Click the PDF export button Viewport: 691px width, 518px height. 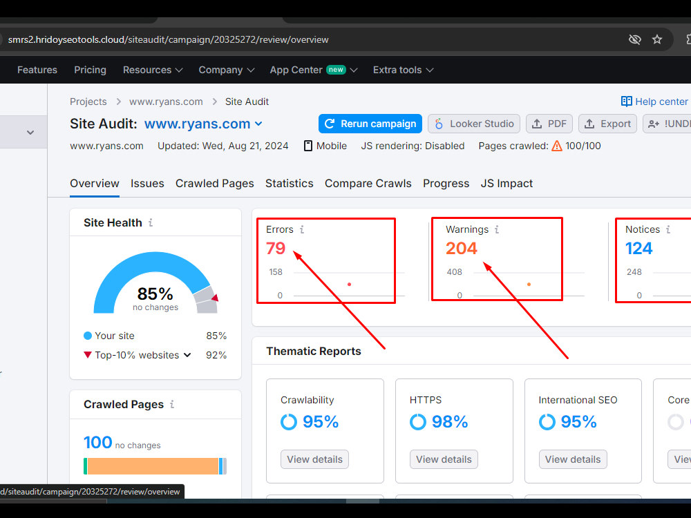549,124
